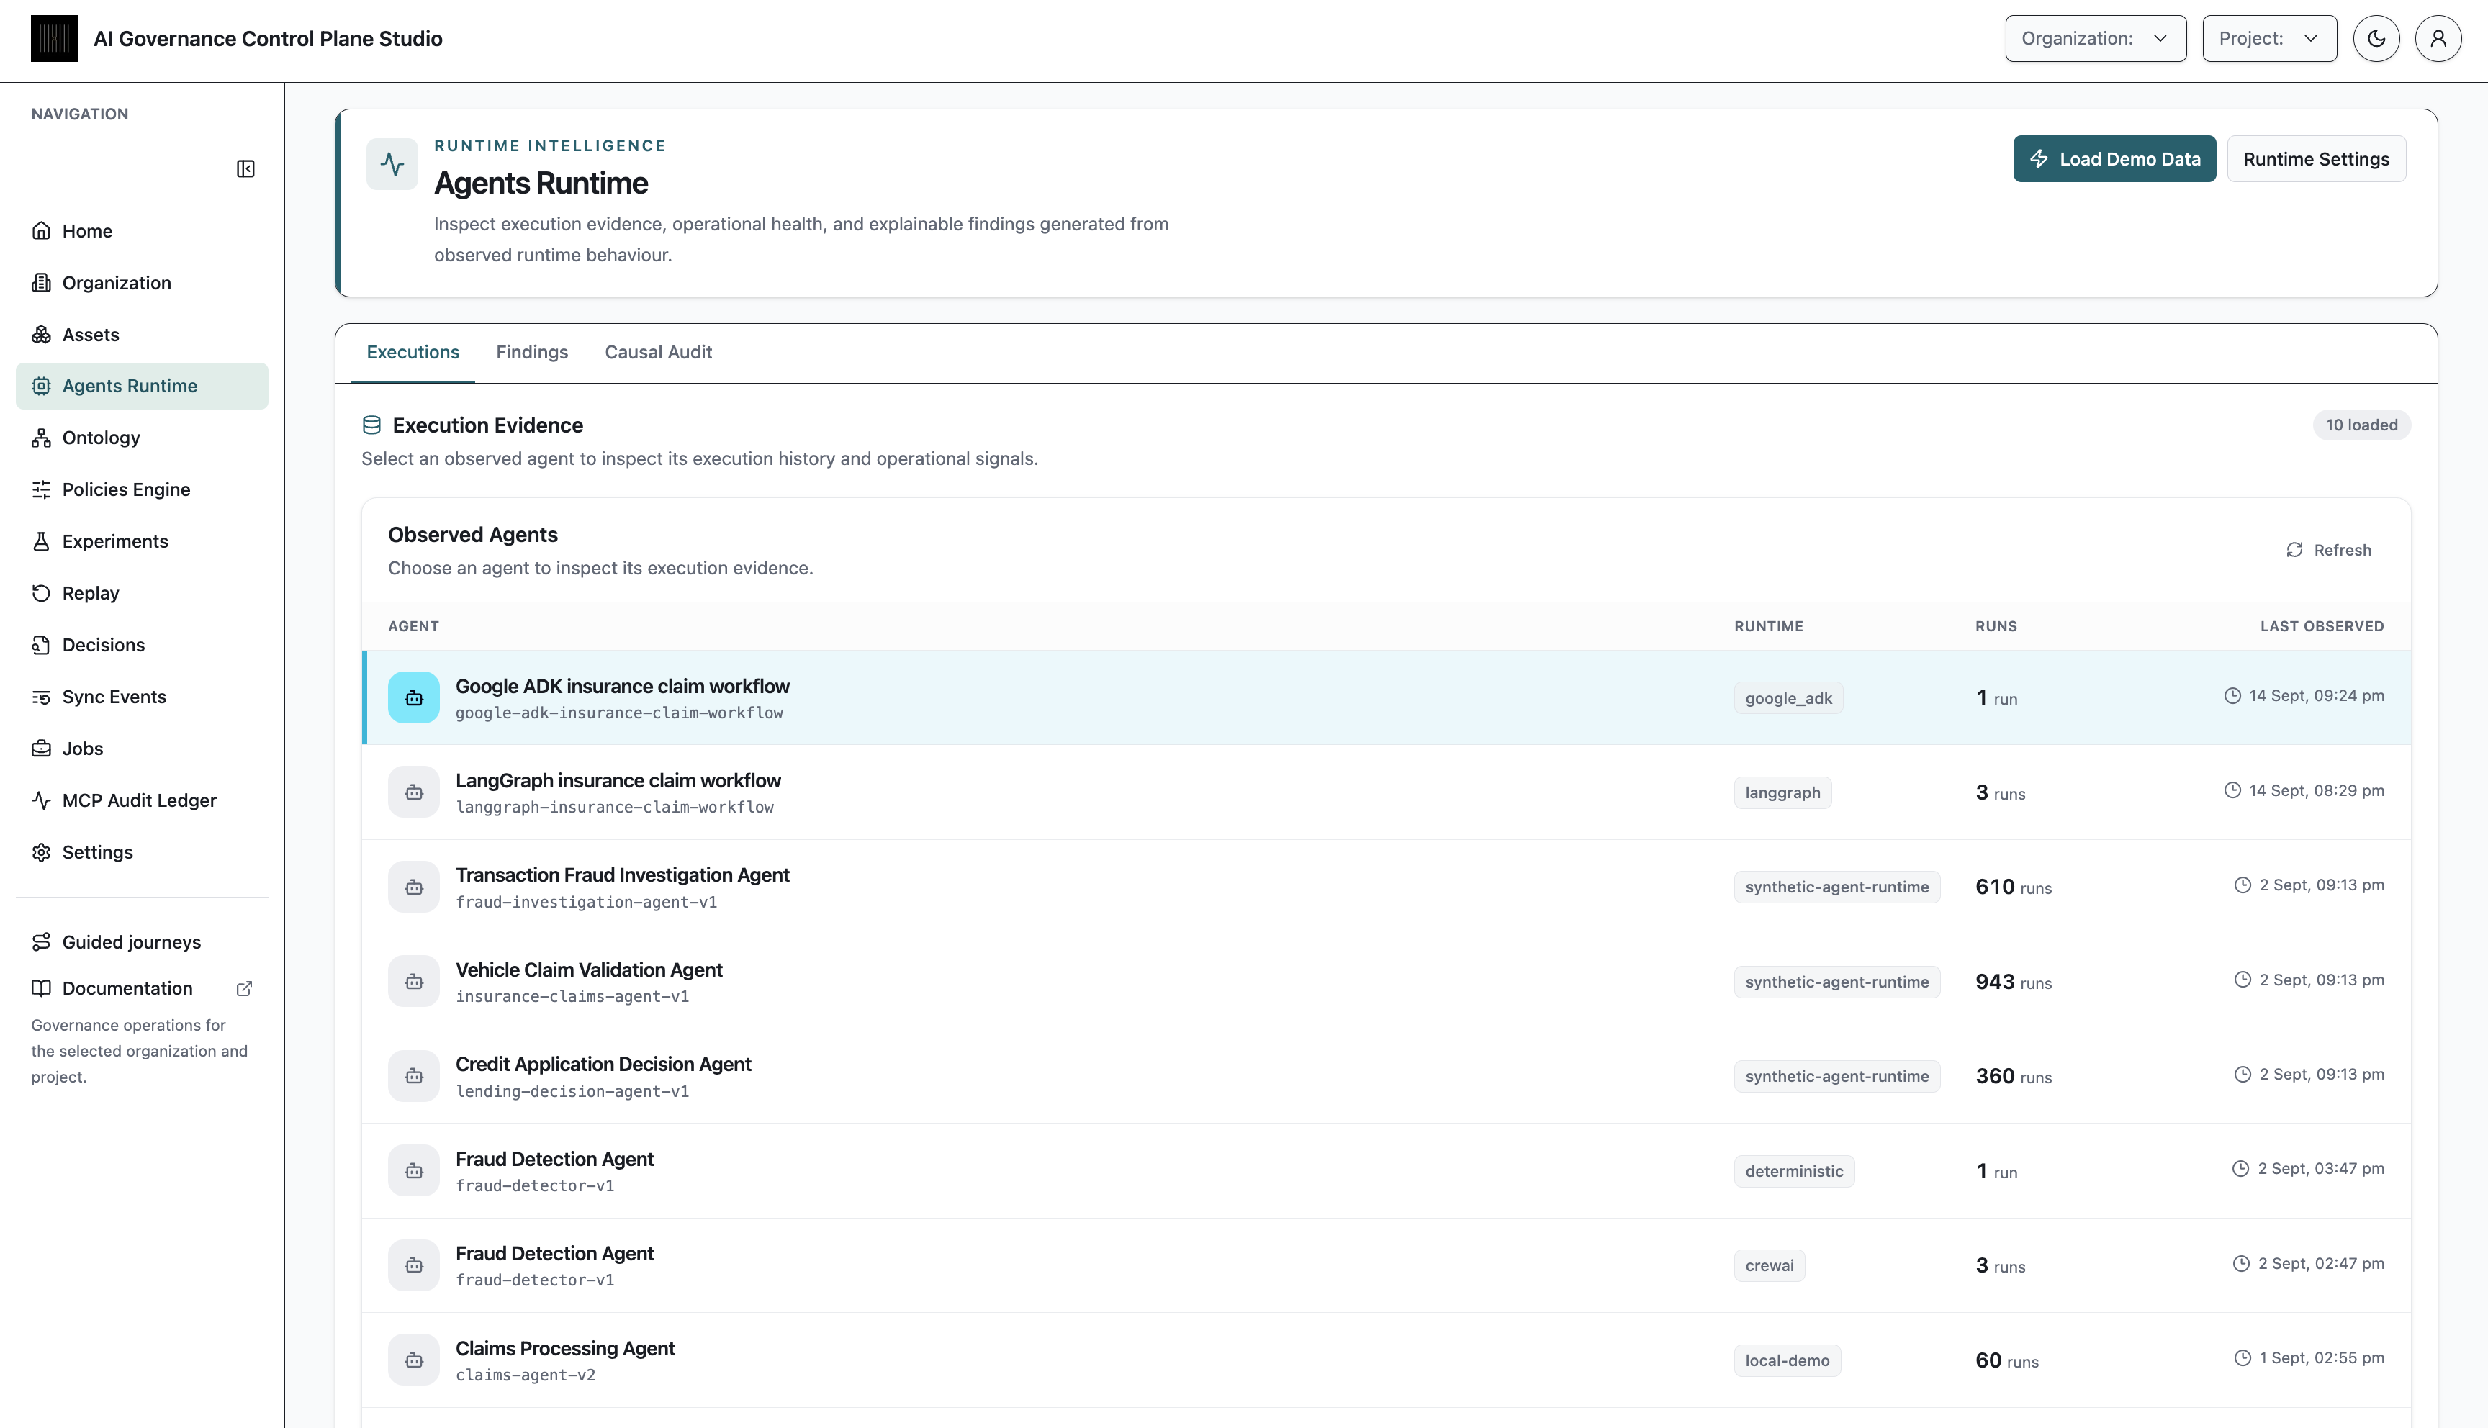Toggle dark mode moon icon
2488x1428 pixels.
2375,38
